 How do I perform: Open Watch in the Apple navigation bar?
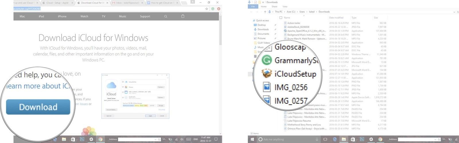tap(84, 16)
